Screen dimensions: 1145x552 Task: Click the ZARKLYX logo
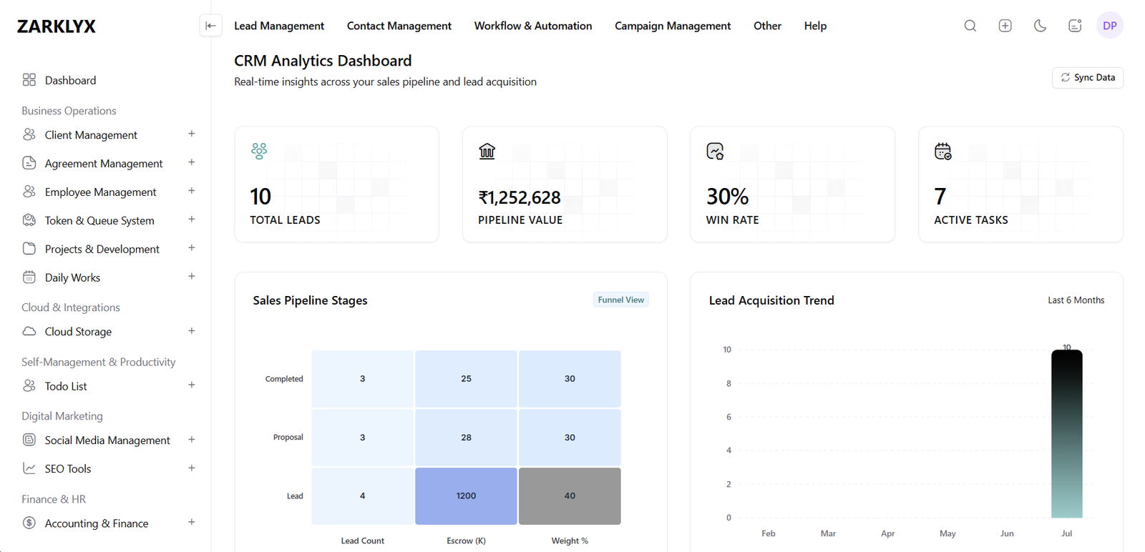tap(57, 26)
